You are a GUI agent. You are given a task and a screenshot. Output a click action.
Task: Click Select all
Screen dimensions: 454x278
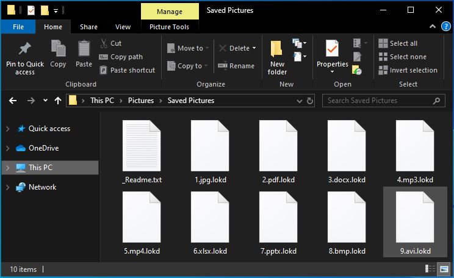(x=398, y=43)
